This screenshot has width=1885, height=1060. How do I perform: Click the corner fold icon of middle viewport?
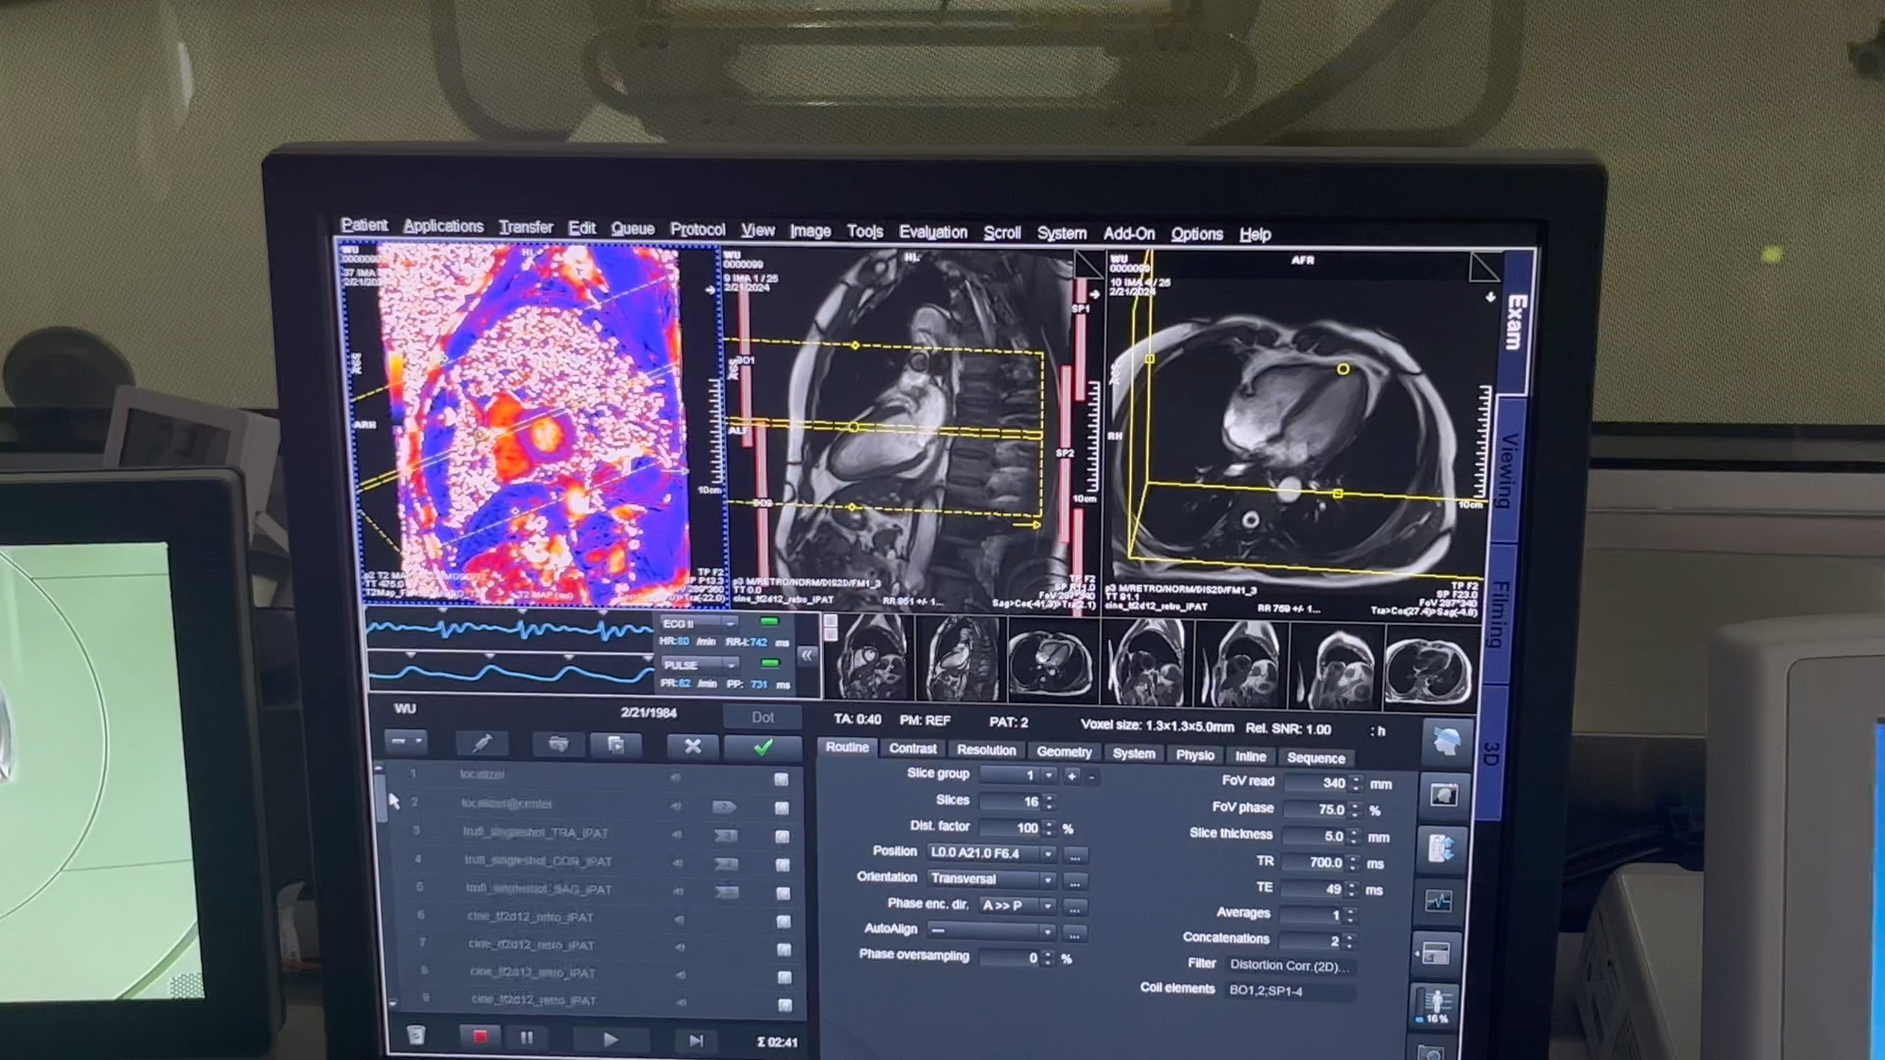(x=1088, y=264)
